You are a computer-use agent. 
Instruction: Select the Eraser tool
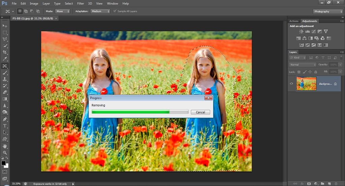pyautogui.click(x=5, y=92)
